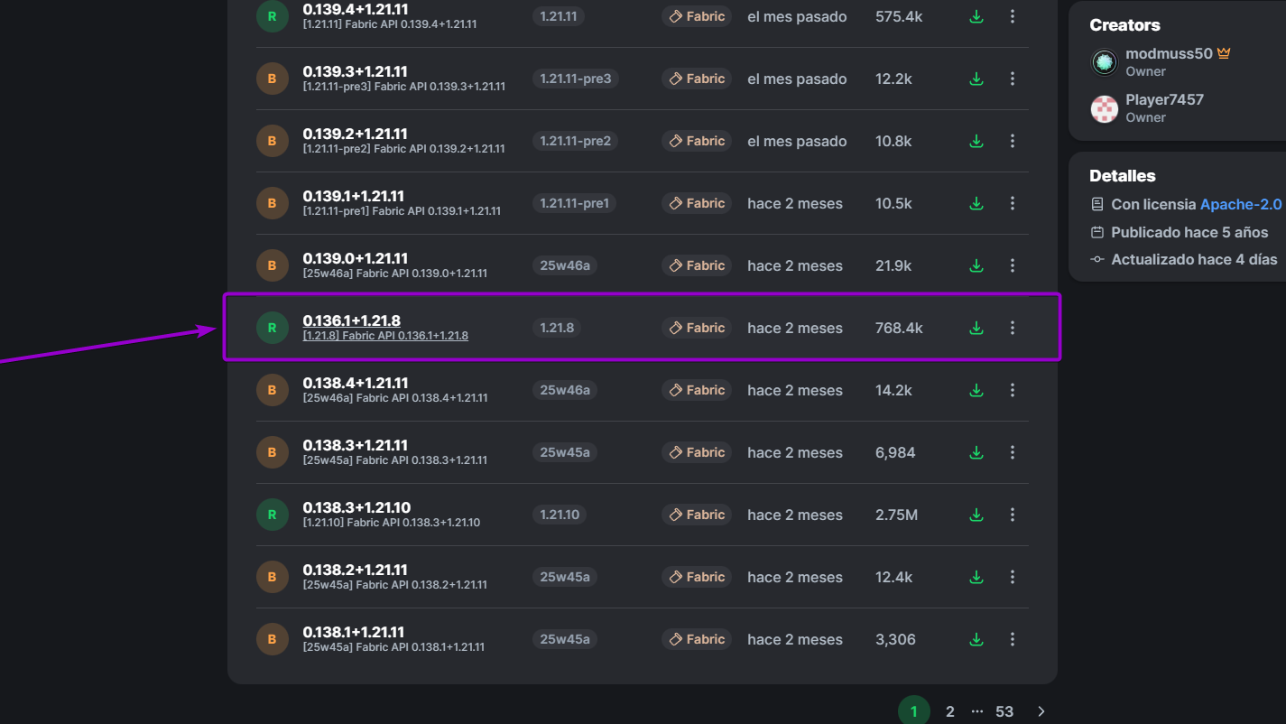This screenshot has height=724, width=1286.
Task: Click download icon for 0.138.1+1.21.11
Action: click(x=976, y=639)
